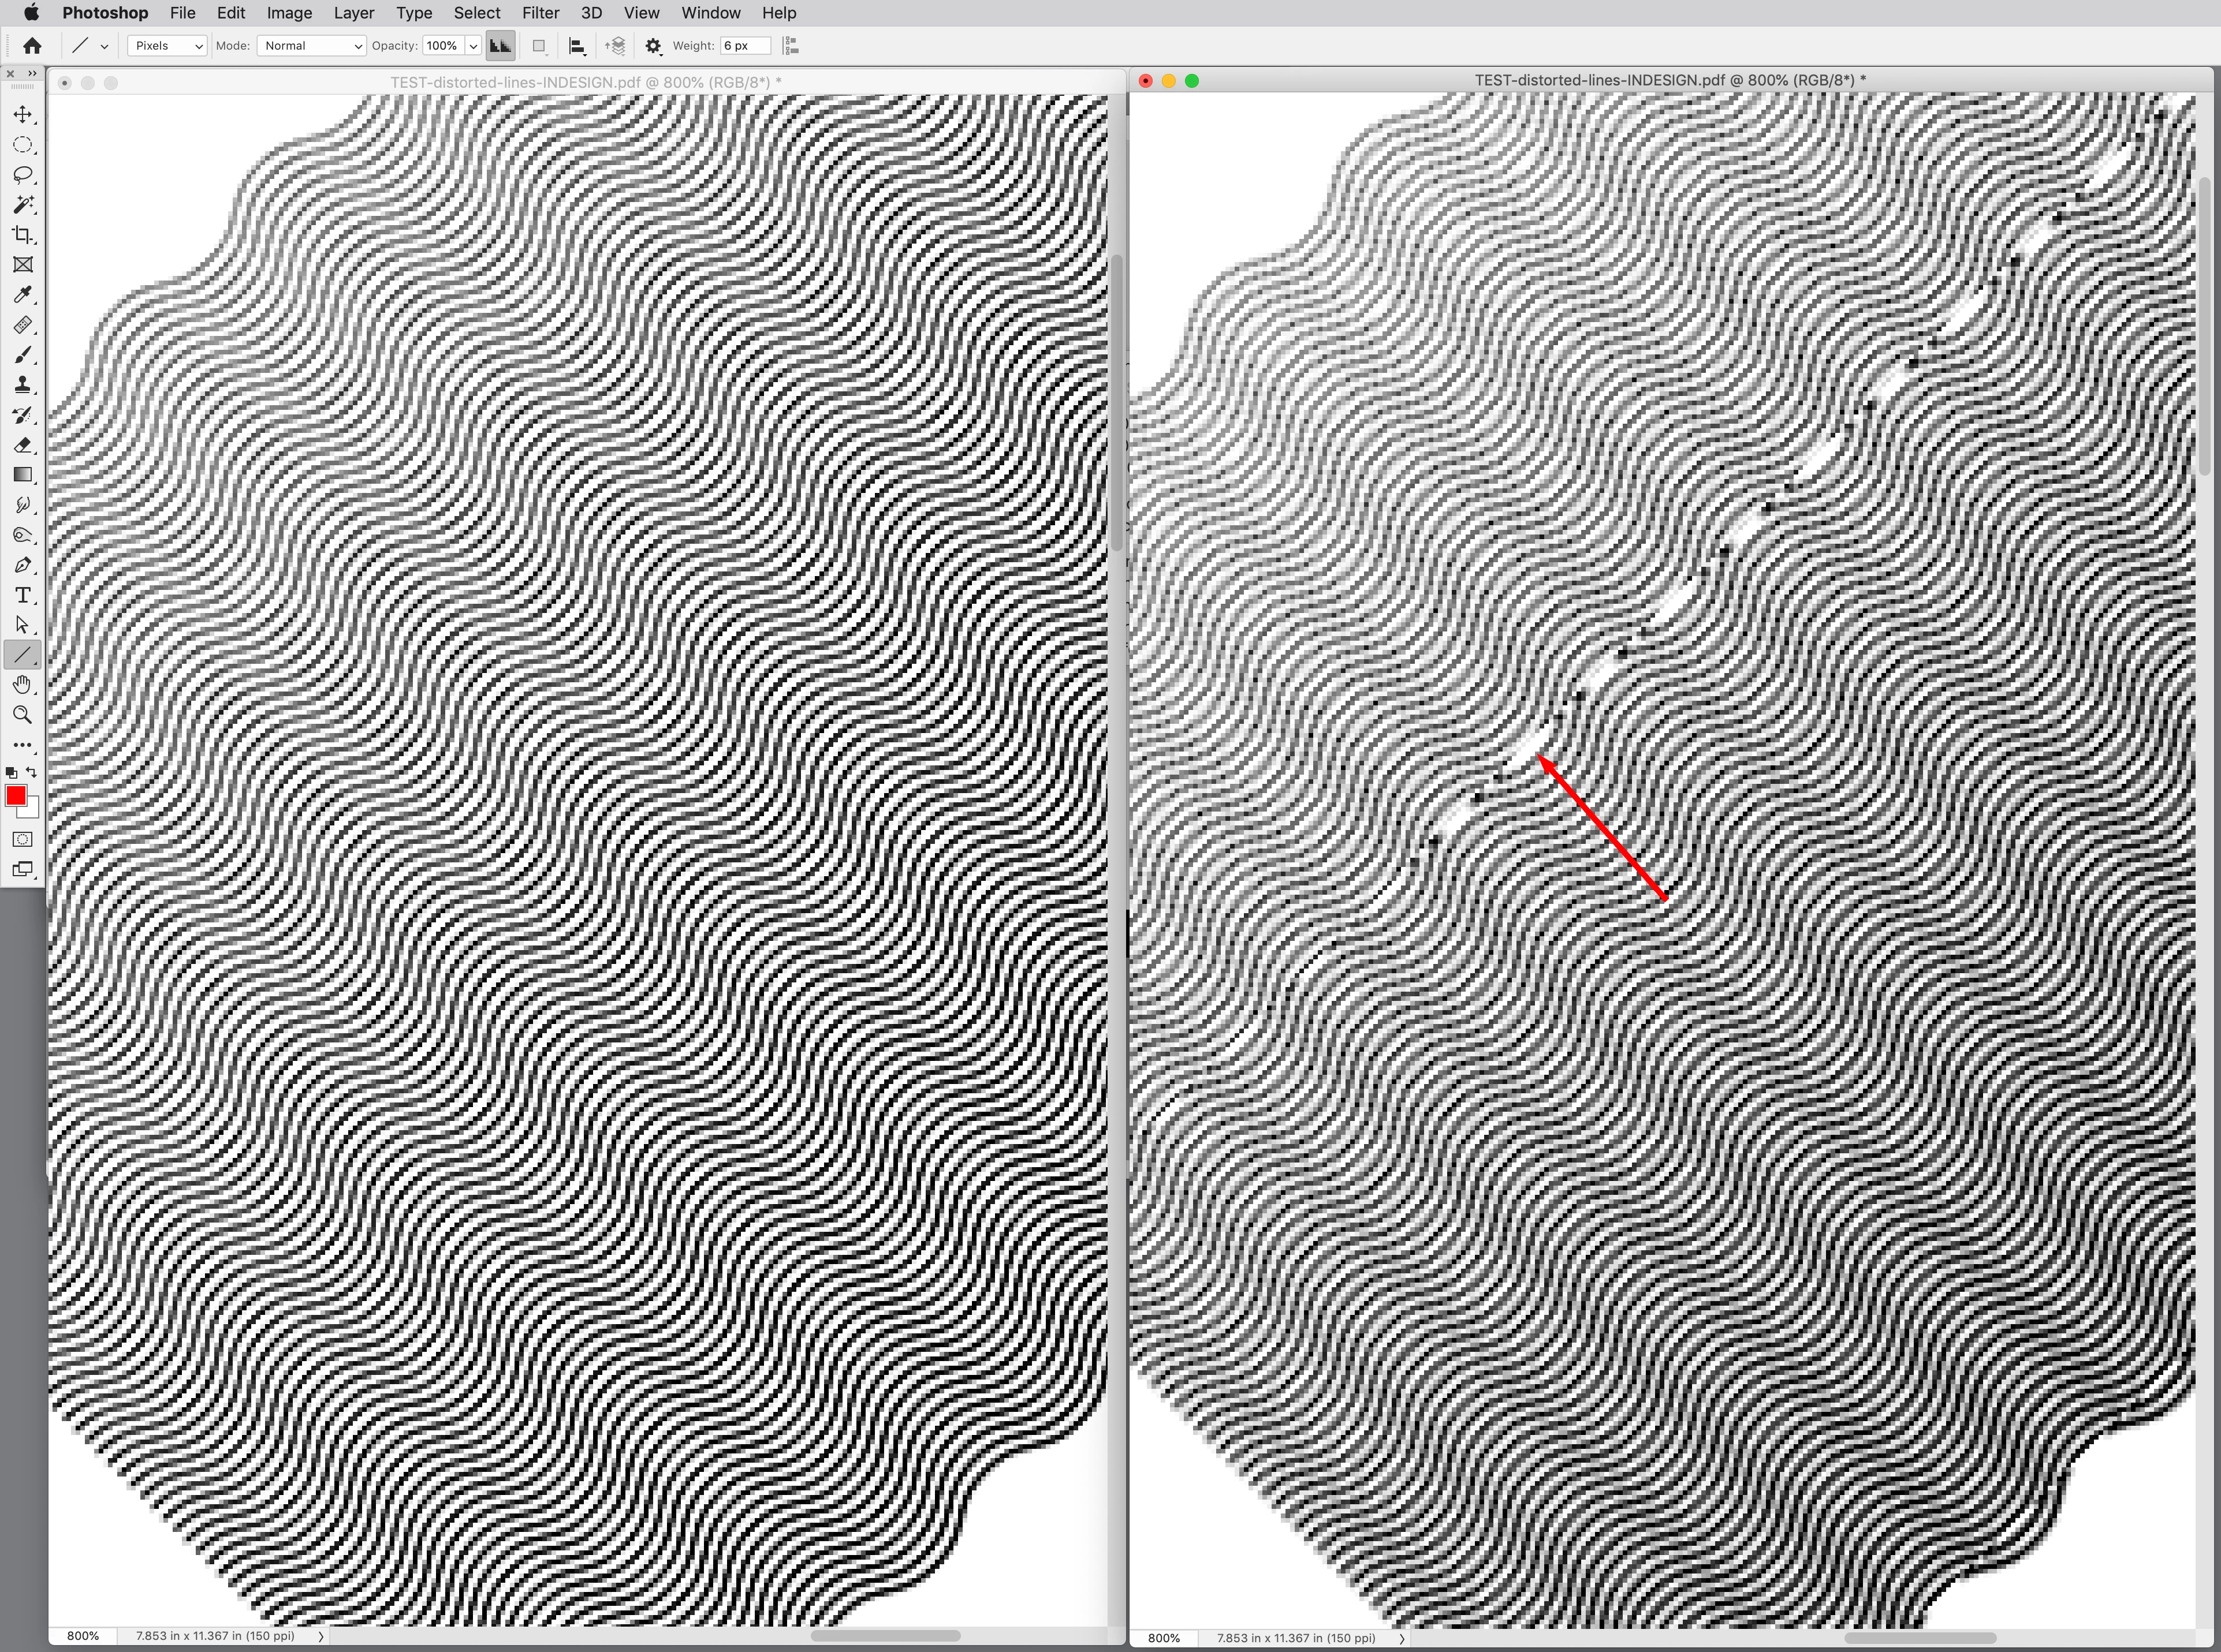The height and width of the screenshot is (1652, 2221).
Task: Open the blend Mode Normal dropdown
Action: pyautogui.click(x=311, y=46)
